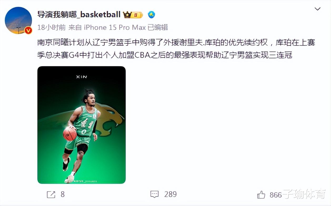
Task: Click the blue round badge icon
Action: coord(152,15)
